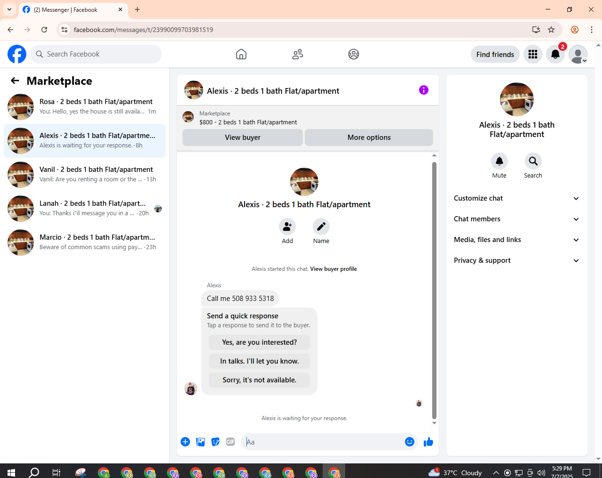The height and width of the screenshot is (478, 602).
Task: Click the Name pencil icon in chat
Action: [x=321, y=227]
